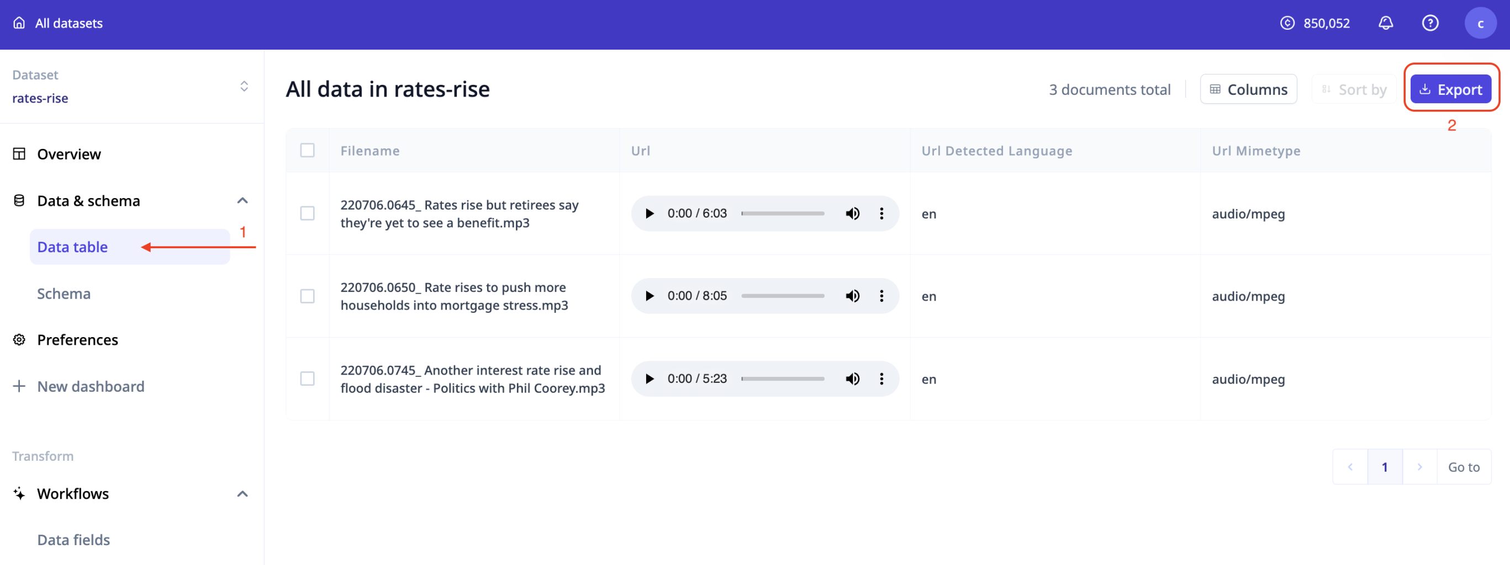Click the Export button
This screenshot has height=565, width=1510.
point(1451,89)
